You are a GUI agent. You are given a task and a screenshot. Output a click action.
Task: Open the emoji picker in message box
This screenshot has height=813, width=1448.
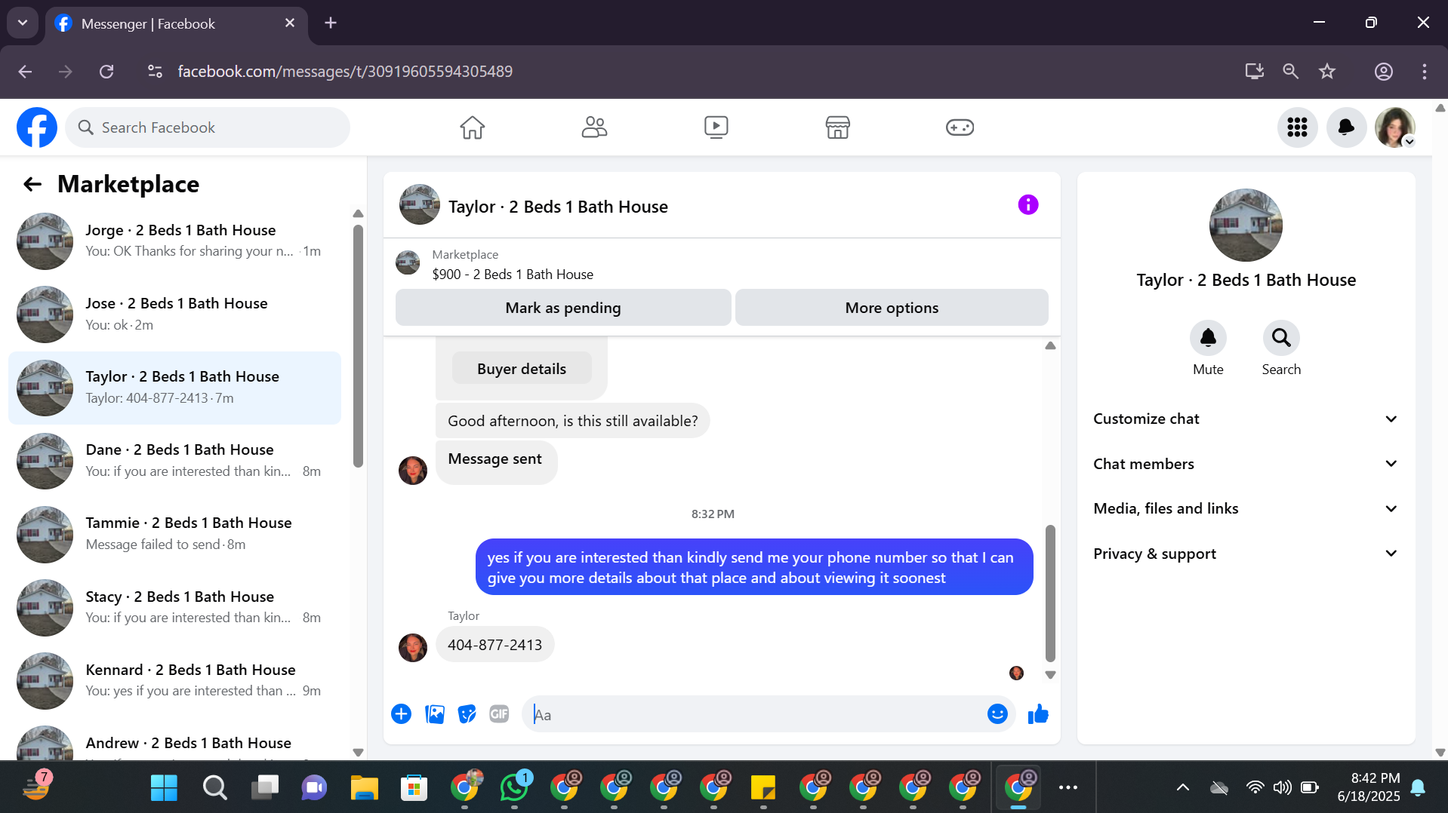click(x=997, y=714)
